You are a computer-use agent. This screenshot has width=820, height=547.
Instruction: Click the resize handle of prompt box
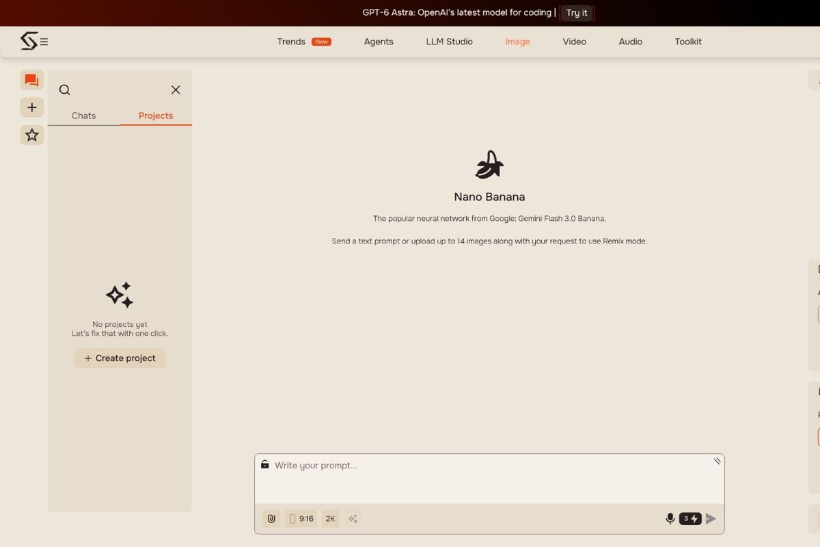[717, 461]
